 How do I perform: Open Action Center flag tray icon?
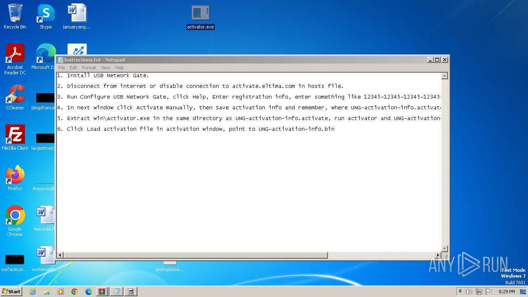click(x=489, y=292)
